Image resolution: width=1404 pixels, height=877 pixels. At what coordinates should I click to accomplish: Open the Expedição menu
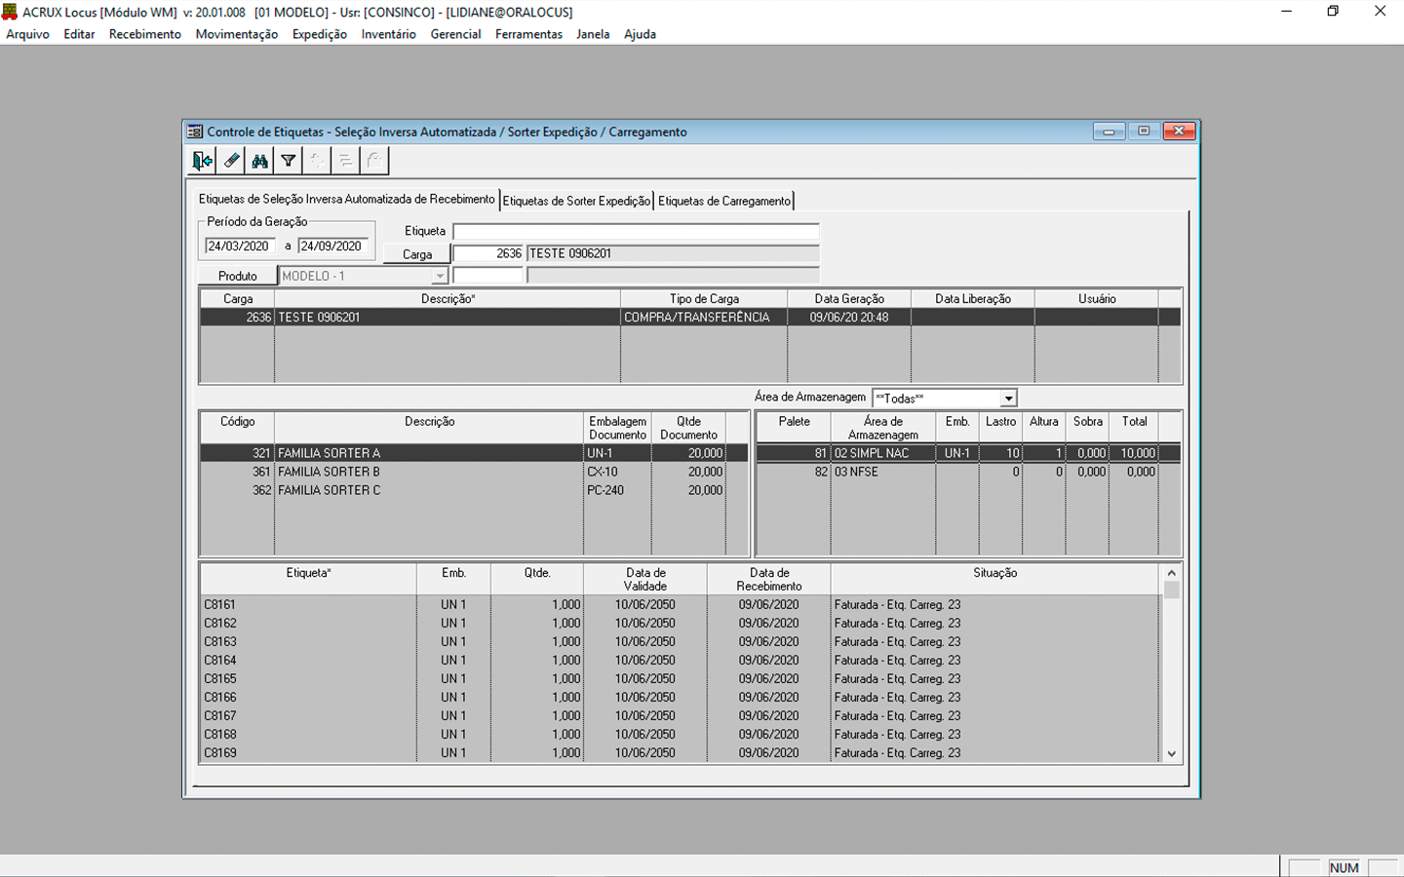(x=319, y=34)
